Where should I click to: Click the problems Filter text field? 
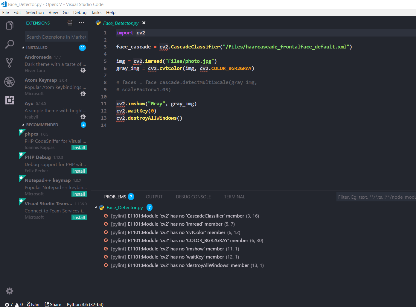(376, 197)
